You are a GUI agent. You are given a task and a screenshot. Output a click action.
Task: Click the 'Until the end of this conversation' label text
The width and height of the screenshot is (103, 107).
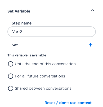pos(45,64)
